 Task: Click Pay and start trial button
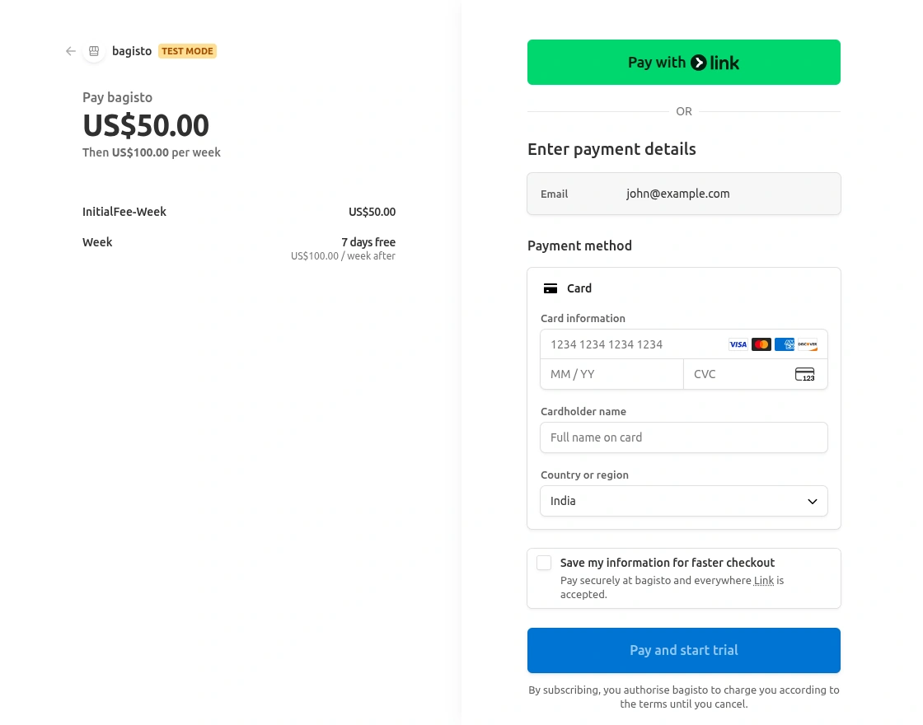[x=683, y=650]
